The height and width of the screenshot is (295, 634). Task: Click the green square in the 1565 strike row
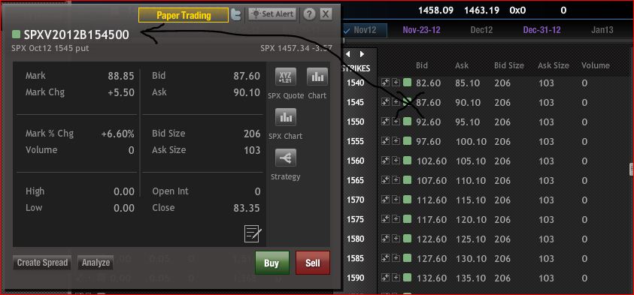click(x=407, y=180)
